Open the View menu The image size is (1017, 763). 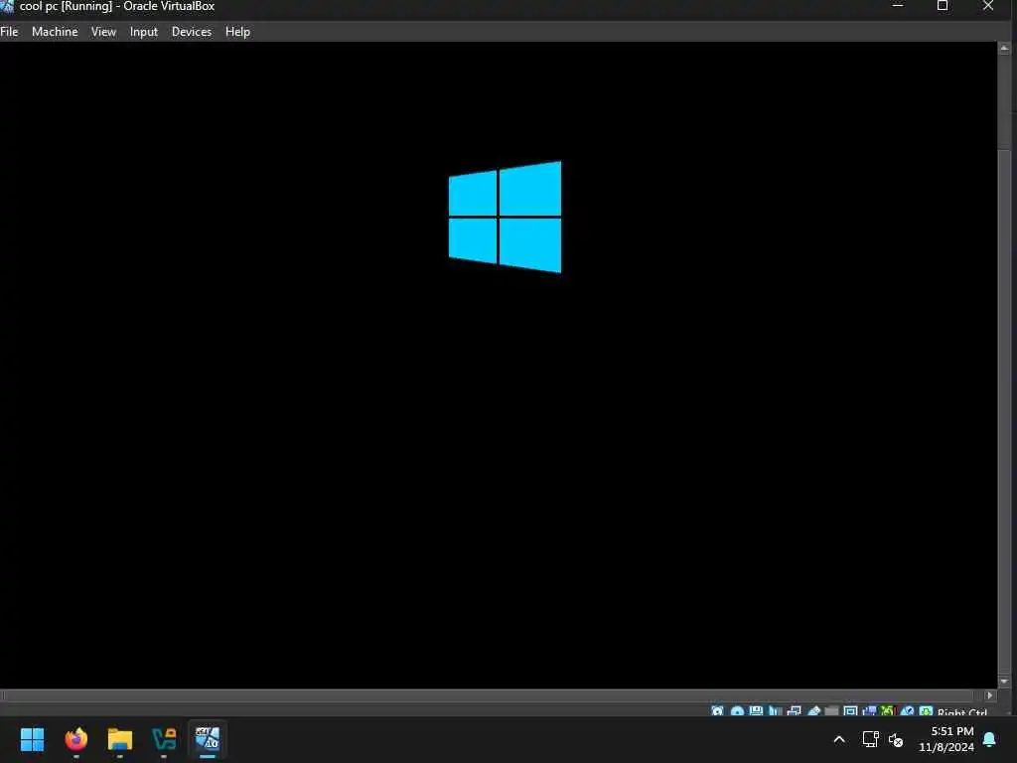pos(103,31)
